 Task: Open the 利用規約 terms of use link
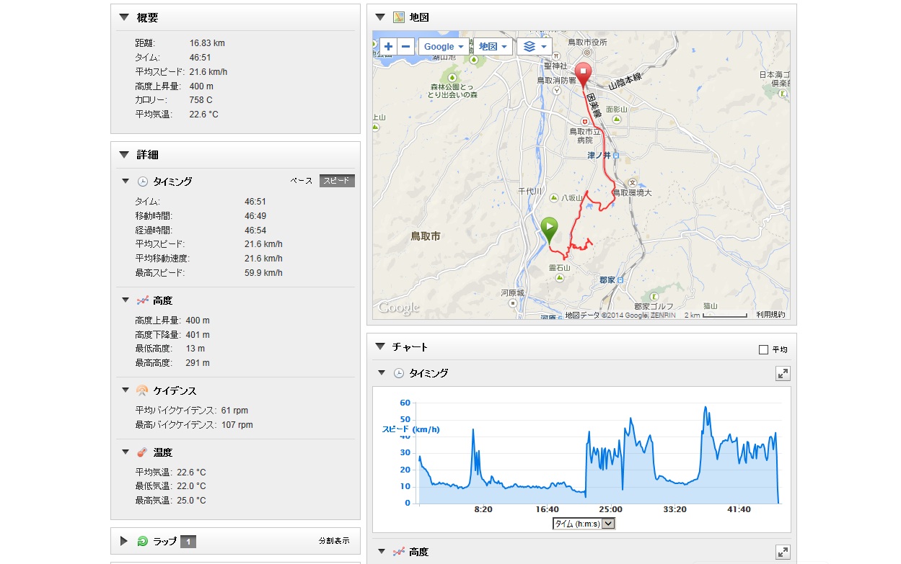tap(770, 315)
